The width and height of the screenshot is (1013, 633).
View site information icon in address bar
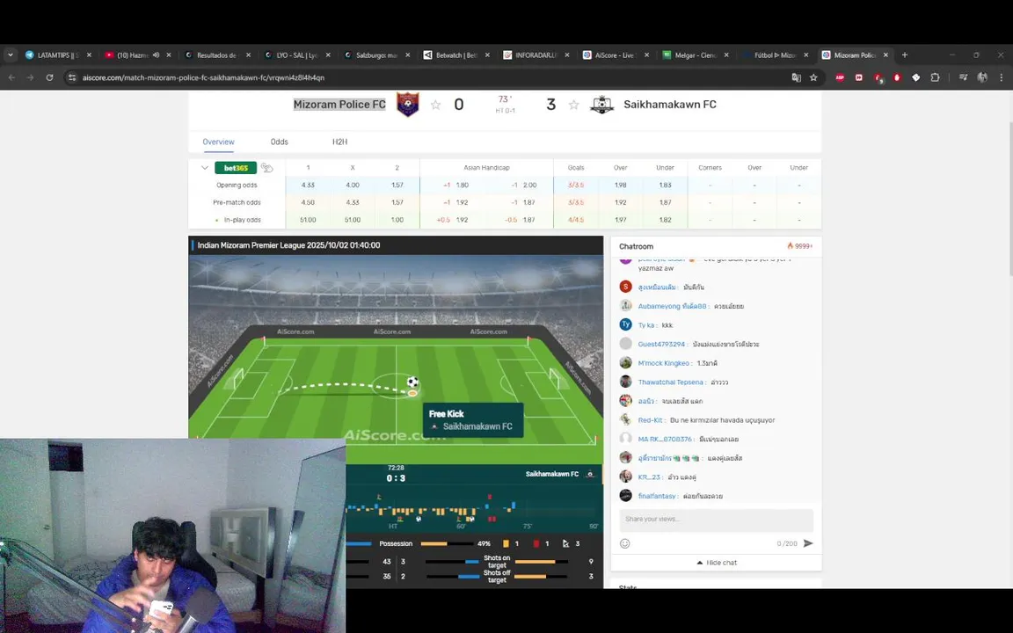72,77
